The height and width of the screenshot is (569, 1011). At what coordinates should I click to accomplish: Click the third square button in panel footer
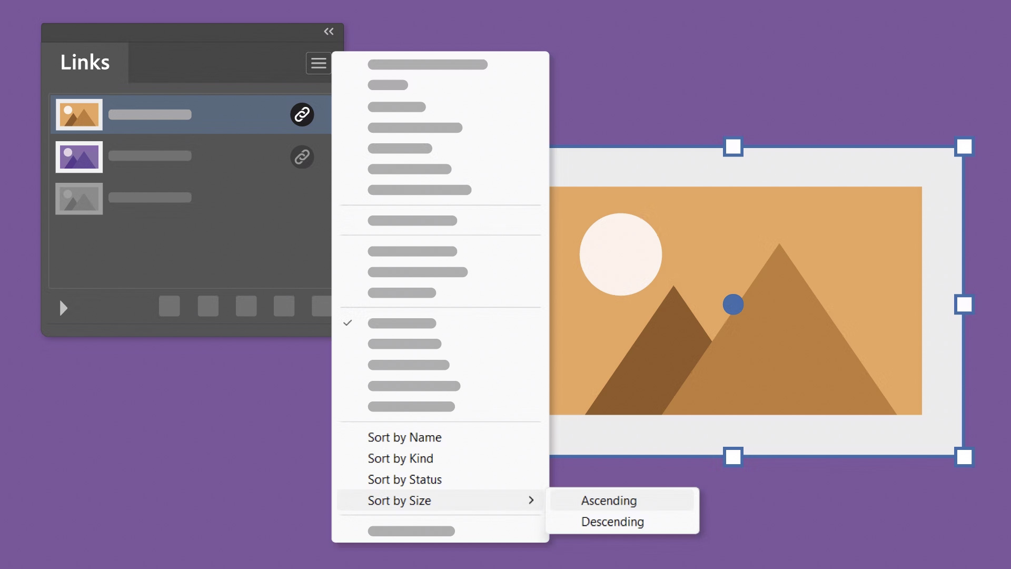[246, 306]
